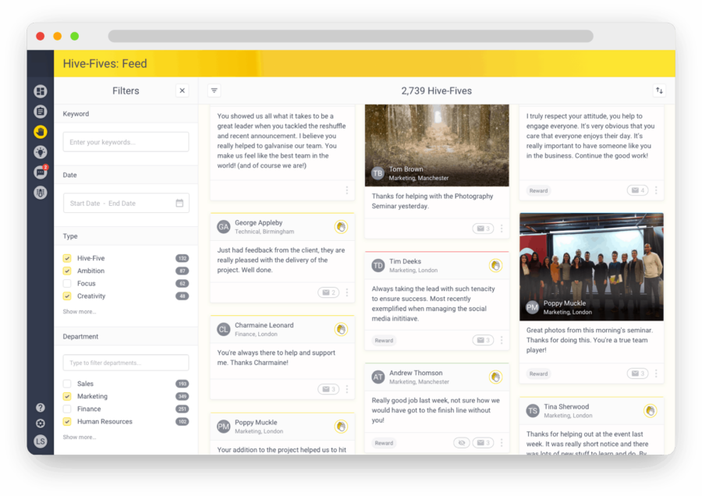Click Reward on respect your attitude card
Screen dimensions: 702x496
click(538, 190)
